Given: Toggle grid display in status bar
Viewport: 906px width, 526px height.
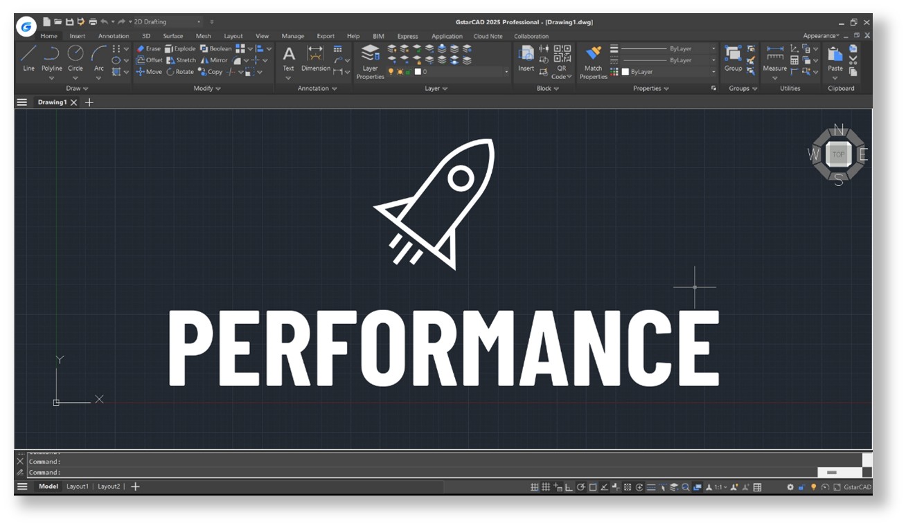Looking at the screenshot, I should tap(535, 487).
